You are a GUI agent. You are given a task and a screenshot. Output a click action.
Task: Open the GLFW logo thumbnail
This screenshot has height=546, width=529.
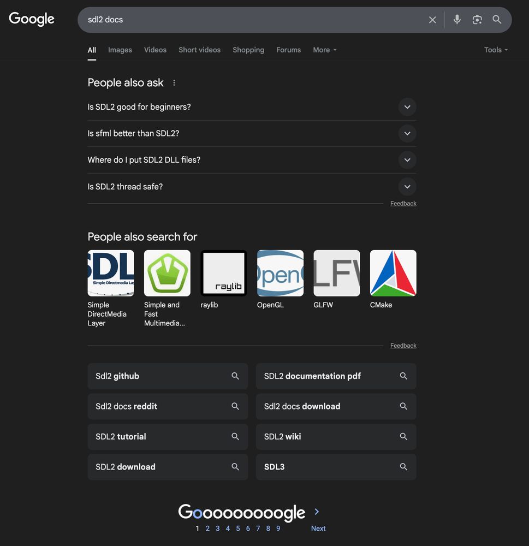[x=337, y=273]
